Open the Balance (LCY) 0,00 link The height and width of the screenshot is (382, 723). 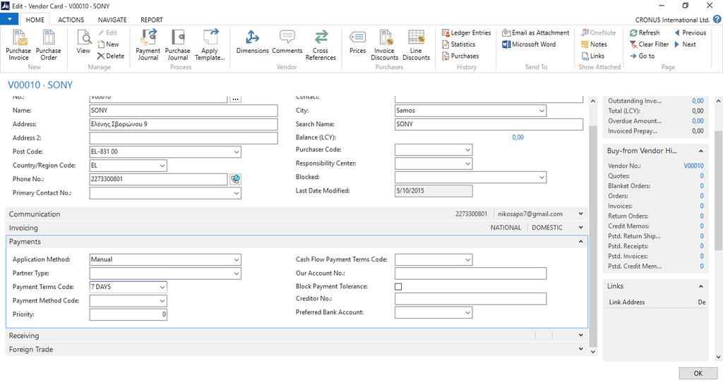point(518,137)
